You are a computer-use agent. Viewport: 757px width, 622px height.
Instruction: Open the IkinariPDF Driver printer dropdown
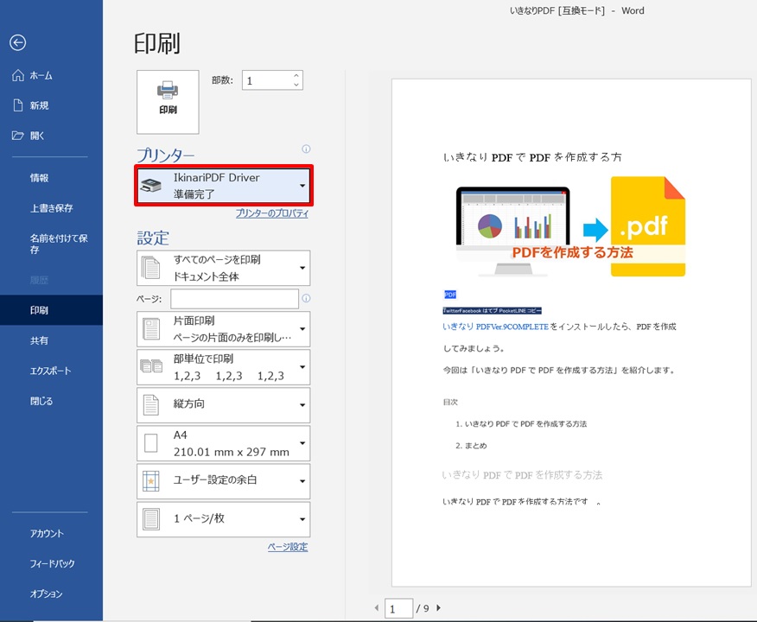[224, 186]
